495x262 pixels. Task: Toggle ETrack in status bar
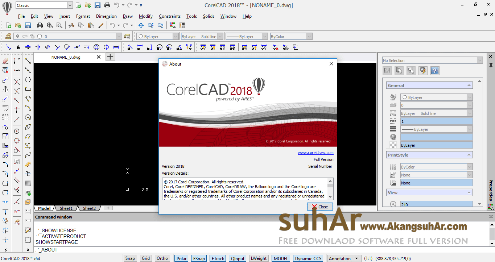coord(218,258)
